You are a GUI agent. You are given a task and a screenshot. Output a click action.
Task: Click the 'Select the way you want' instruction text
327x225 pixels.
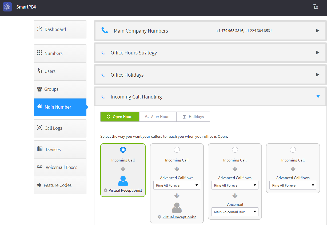coord(164,136)
